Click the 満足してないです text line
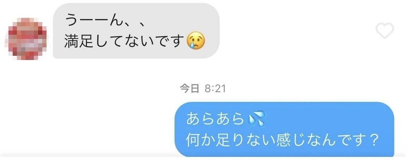406x160 pixels. tap(124, 41)
